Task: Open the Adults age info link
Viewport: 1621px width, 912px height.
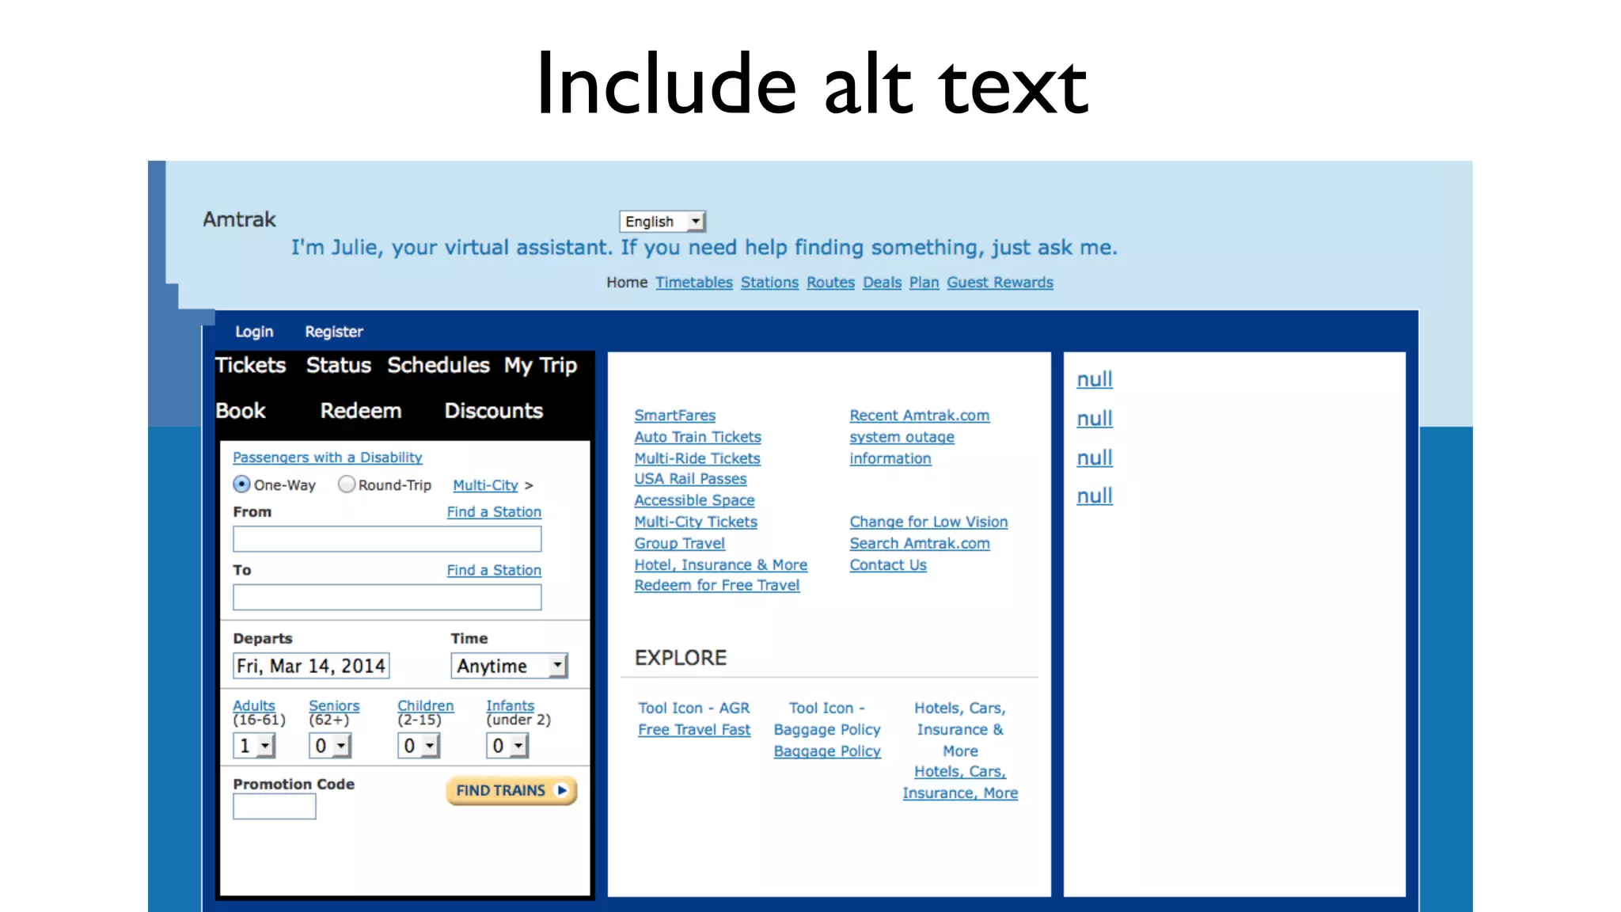Action: [x=254, y=705]
